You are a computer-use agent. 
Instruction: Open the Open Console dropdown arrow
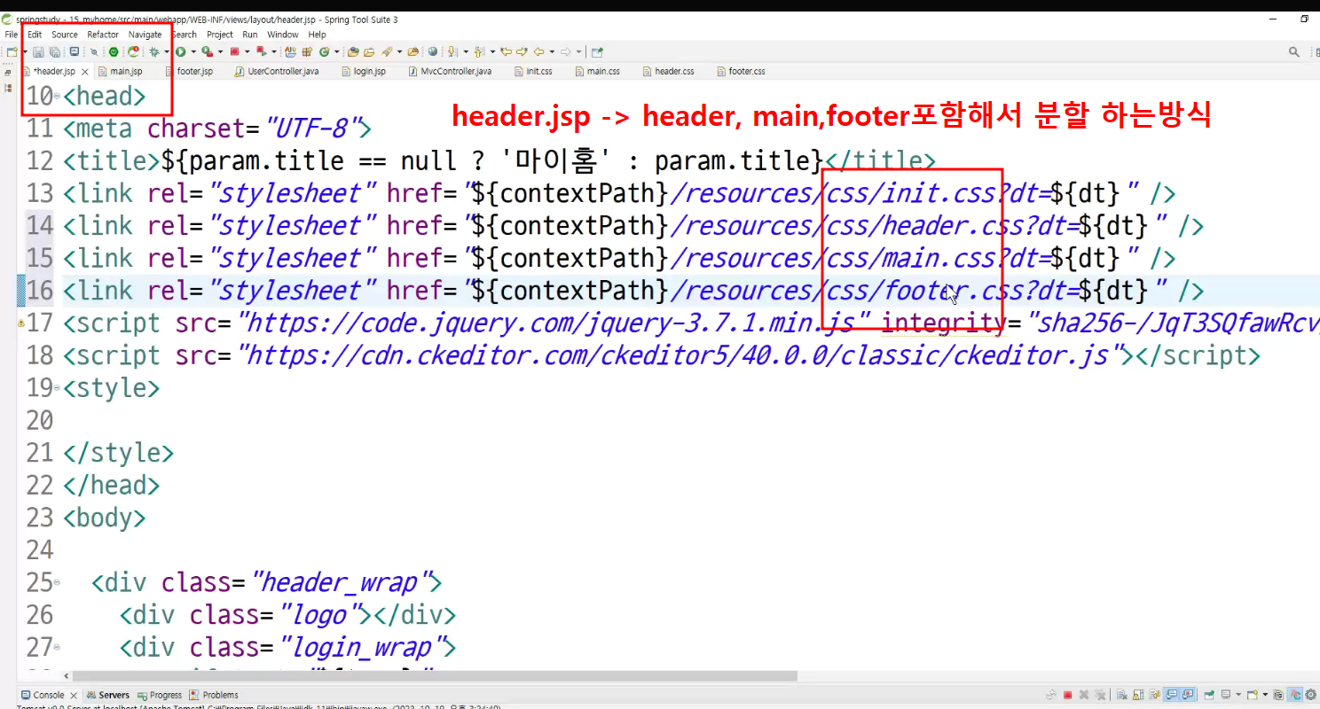[1265, 695]
